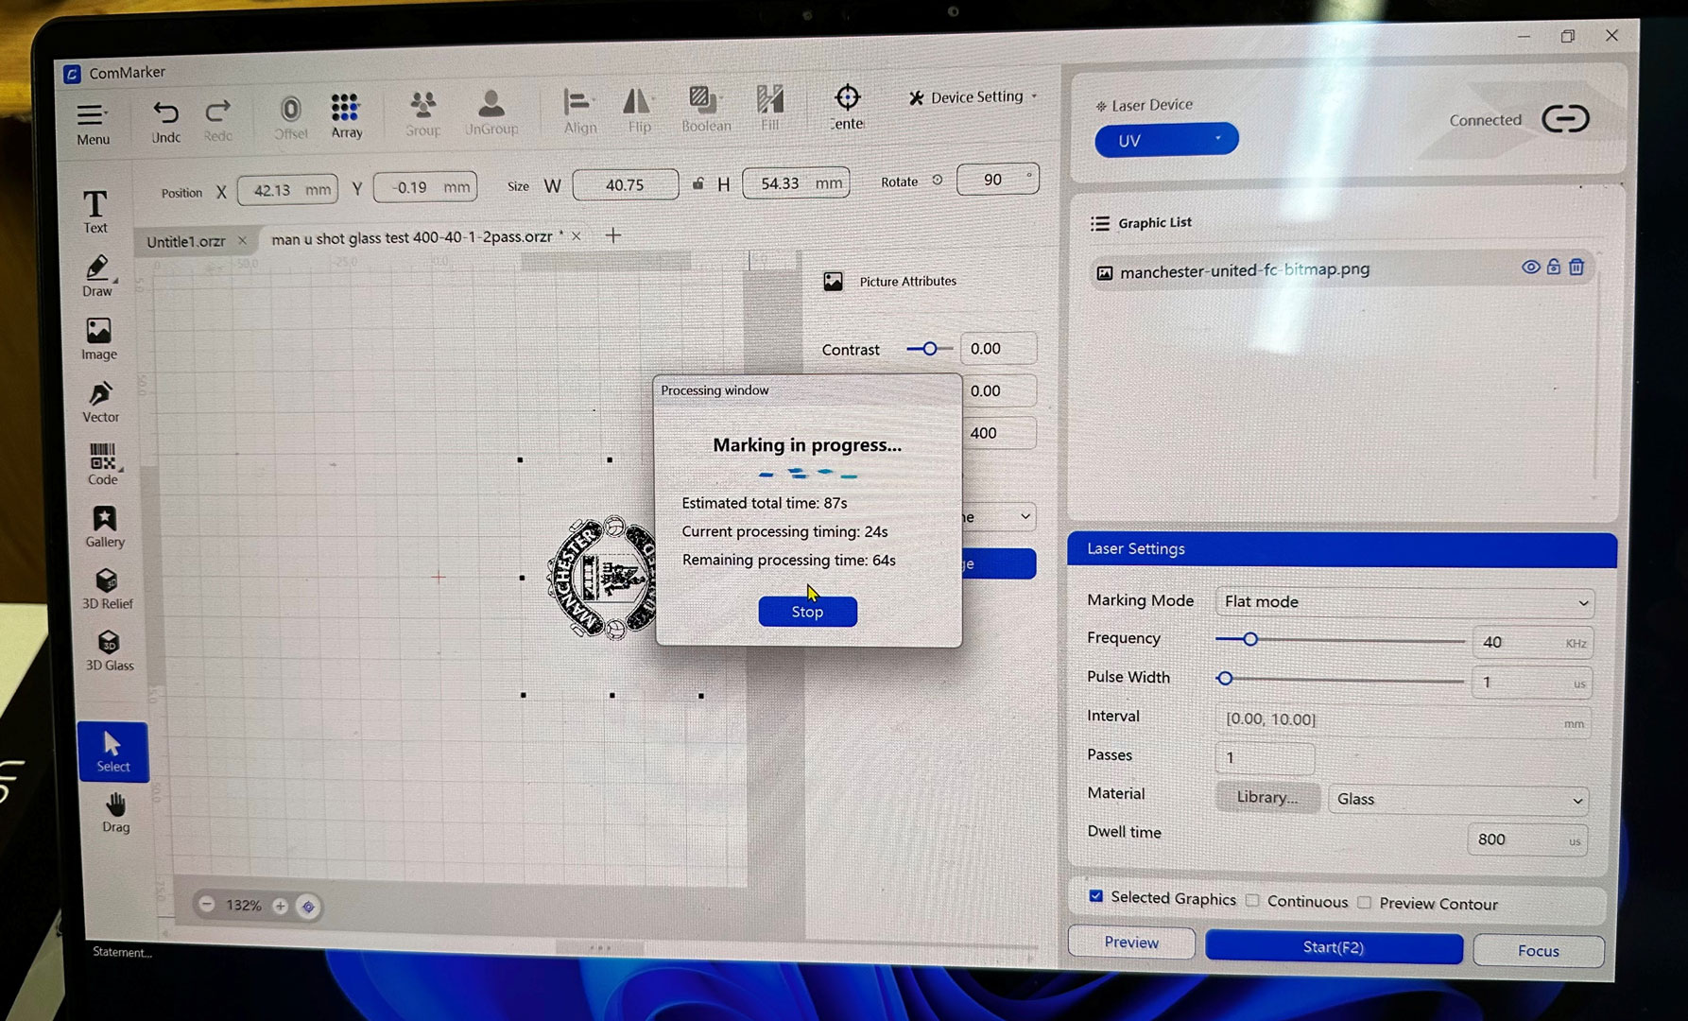Select the Drag hand tool
Screen dimensions: 1688x1021
[x=115, y=811]
